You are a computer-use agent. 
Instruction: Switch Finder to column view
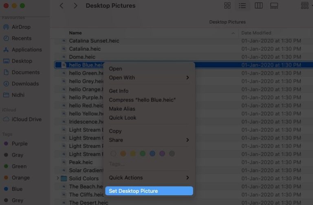pyautogui.click(x=258, y=6)
